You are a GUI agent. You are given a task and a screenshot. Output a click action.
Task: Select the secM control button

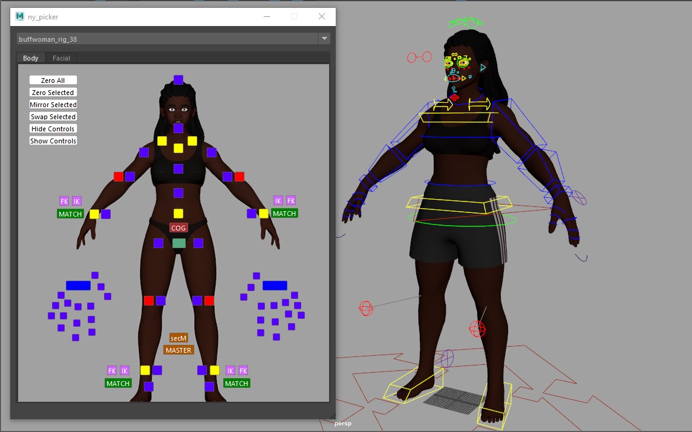tap(178, 338)
